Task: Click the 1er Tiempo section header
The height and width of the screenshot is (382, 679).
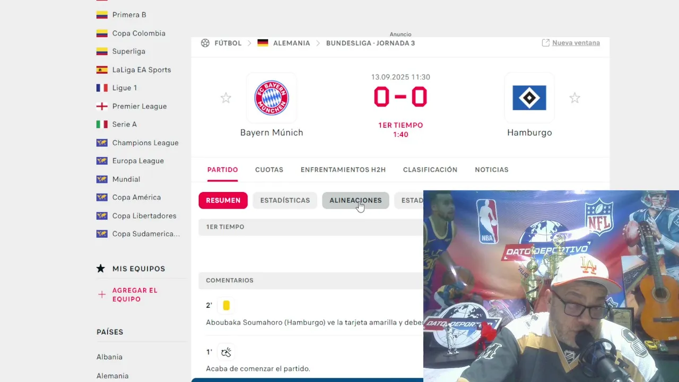Action: [x=311, y=227]
